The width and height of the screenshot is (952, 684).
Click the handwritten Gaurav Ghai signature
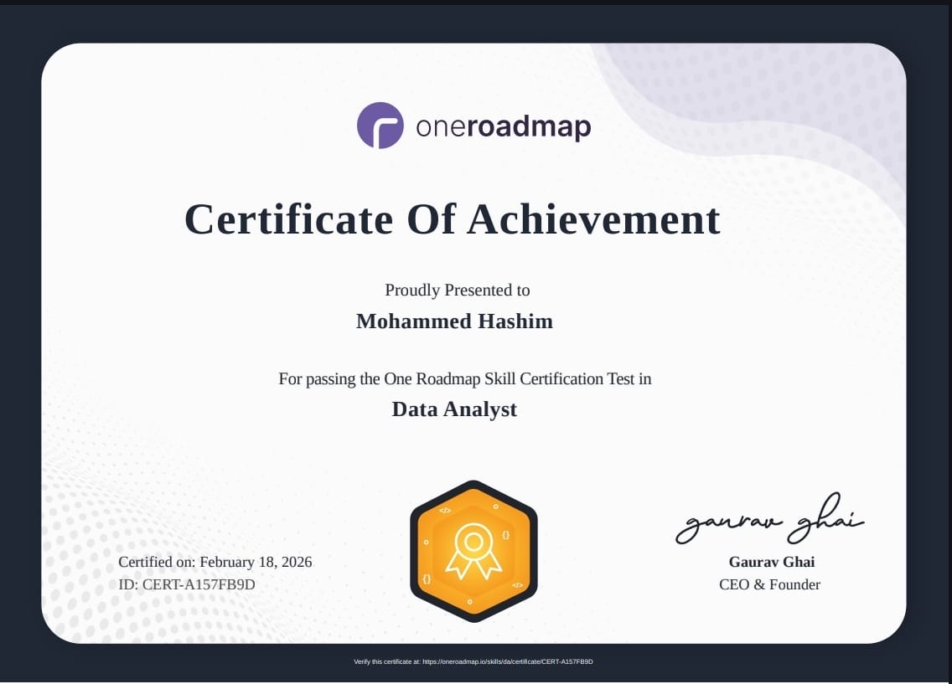(770, 519)
